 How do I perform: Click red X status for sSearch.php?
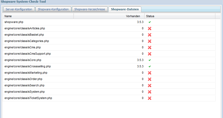pos(150,86)
